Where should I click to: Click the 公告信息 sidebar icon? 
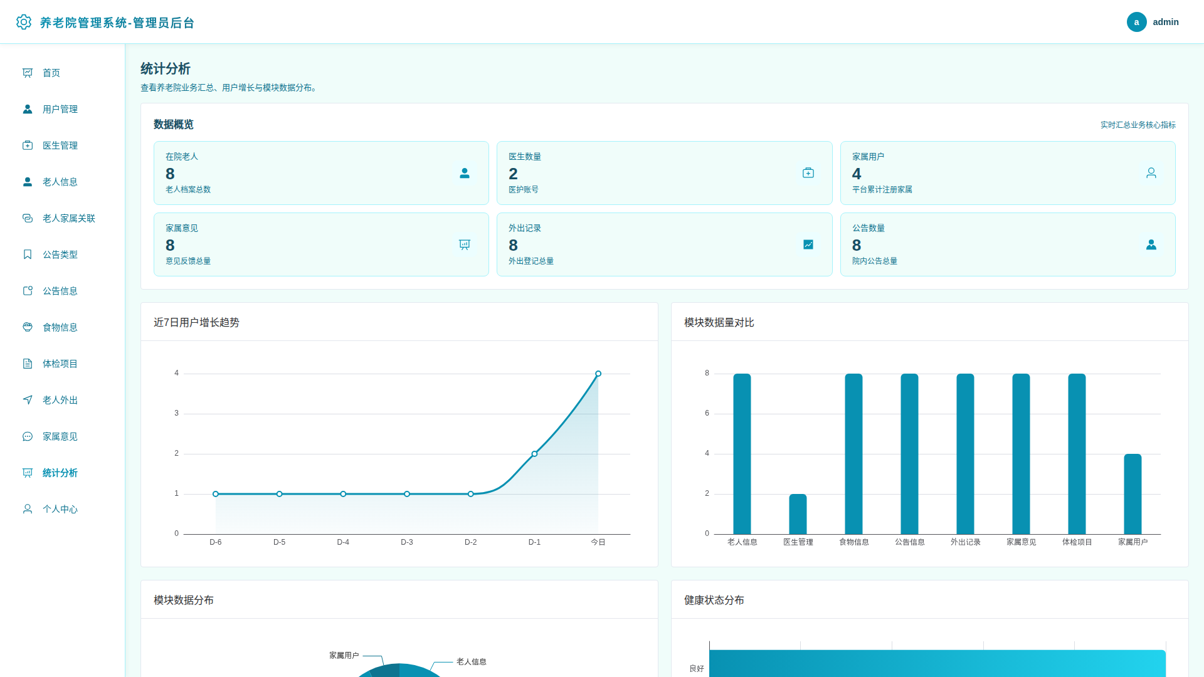28,291
